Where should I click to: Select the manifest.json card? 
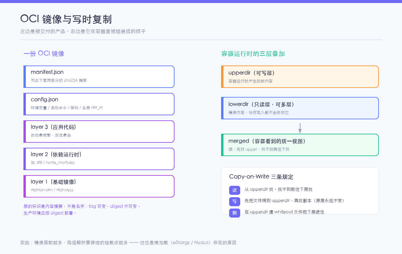(x=99, y=77)
